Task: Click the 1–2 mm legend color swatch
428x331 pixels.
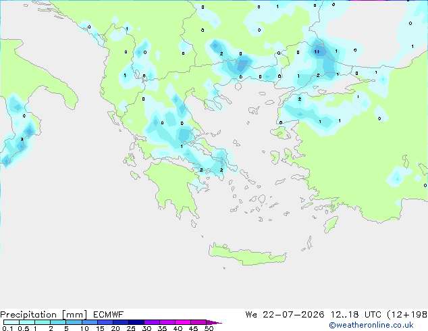Action: pos(43,322)
